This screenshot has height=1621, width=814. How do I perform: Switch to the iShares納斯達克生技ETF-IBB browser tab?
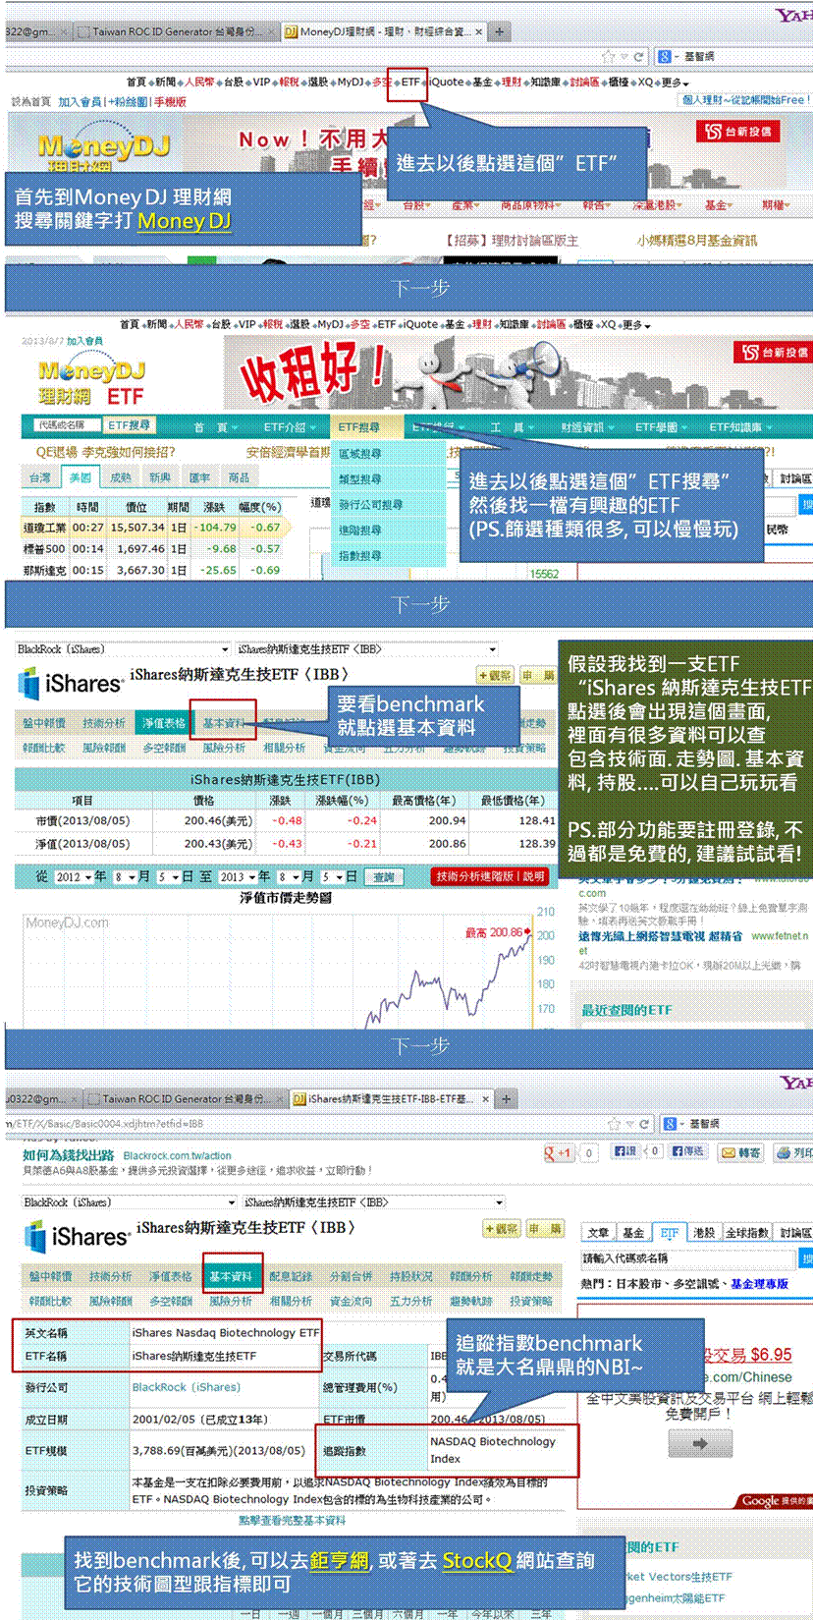[393, 1098]
